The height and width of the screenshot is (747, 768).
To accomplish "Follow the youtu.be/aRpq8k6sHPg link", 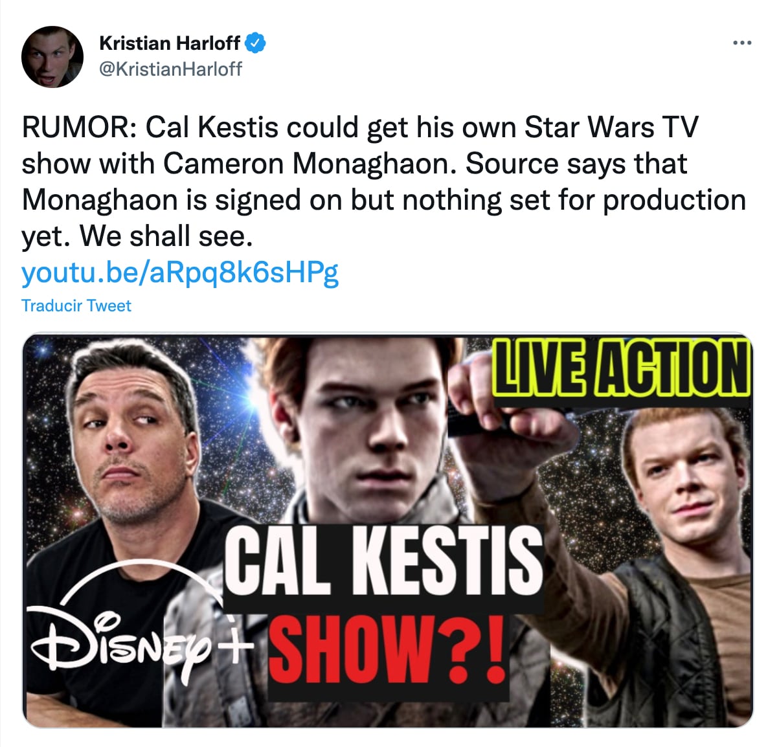I will tap(180, 273).
